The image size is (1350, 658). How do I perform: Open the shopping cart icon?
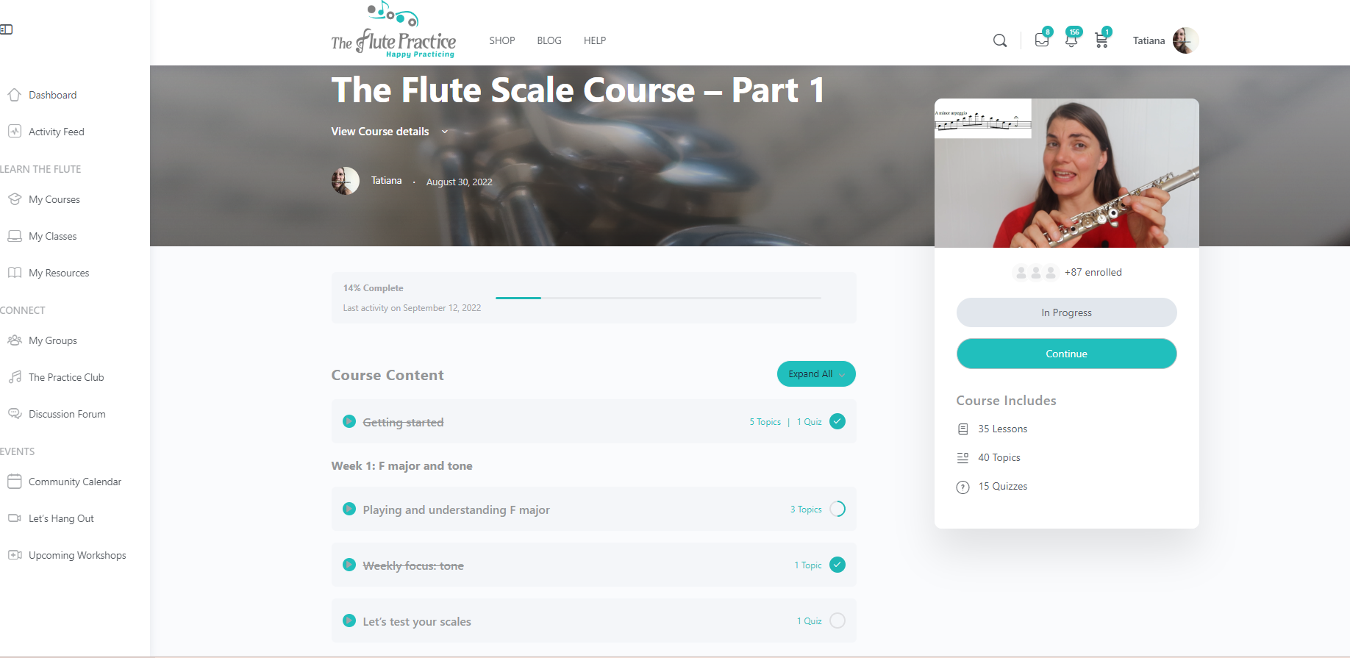click(1101, 40)
